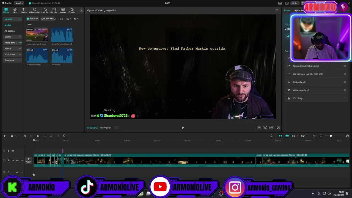Toggle Renkleri uyumlu hale getir
The width and height of the screenshot is (352, 198).
pyautogui.click(x=345, y=66)
